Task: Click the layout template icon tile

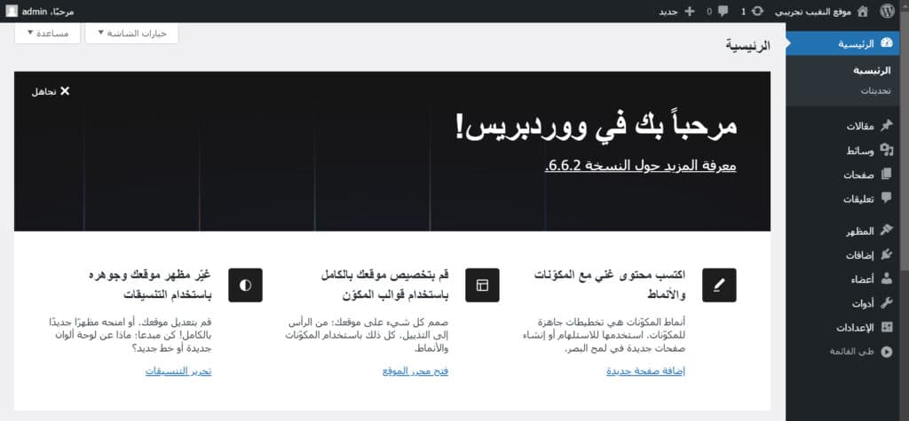Action: (482, 285)
